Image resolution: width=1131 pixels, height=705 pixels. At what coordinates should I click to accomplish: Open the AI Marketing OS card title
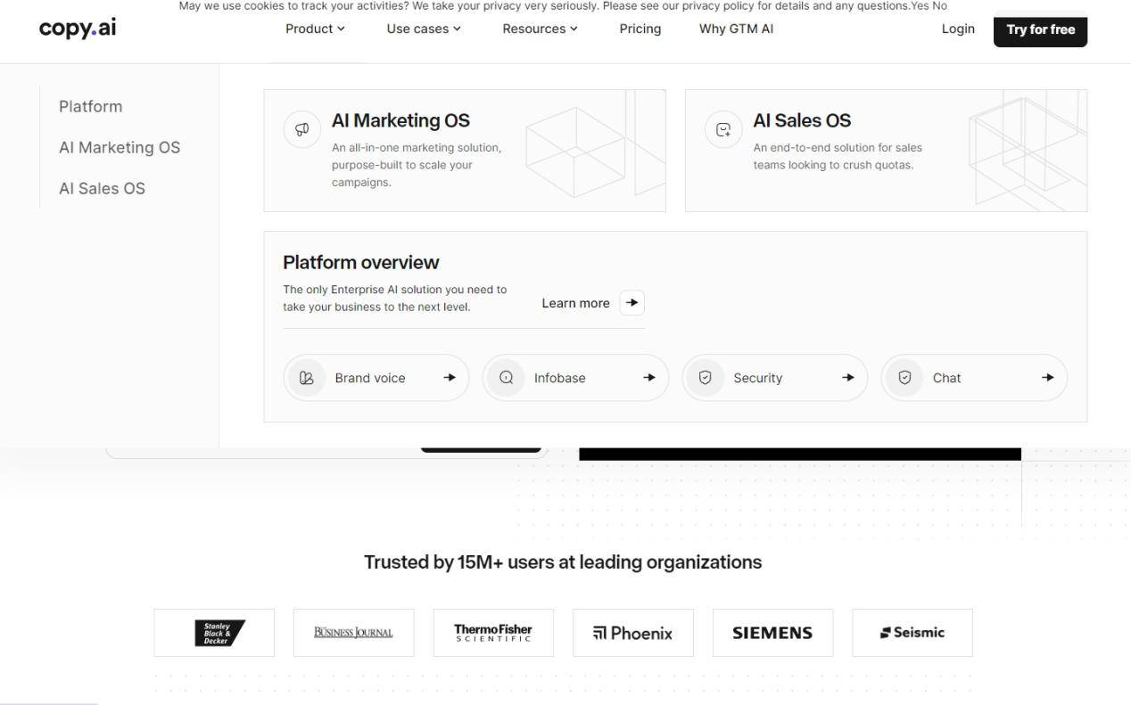coord(400,120)
